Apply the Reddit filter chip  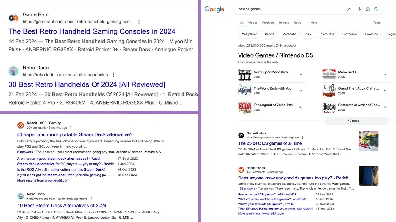tap(270, 34)
